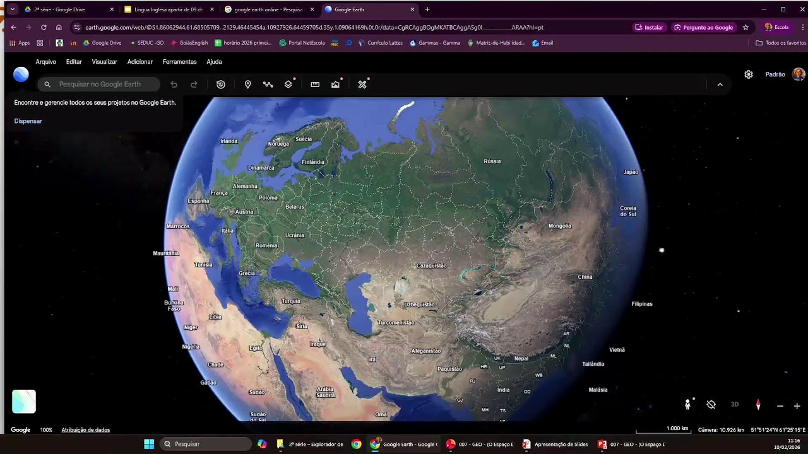Viewport: 808px width, 454px height.
Task: Add a placemark with pin icon
Action: pyautogui.click(x=247, y=84)
